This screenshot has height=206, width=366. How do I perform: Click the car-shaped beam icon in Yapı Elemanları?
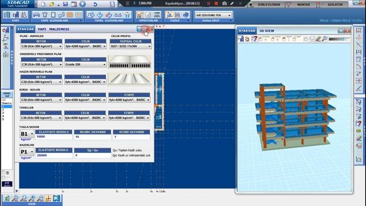(x=37, y=15)
